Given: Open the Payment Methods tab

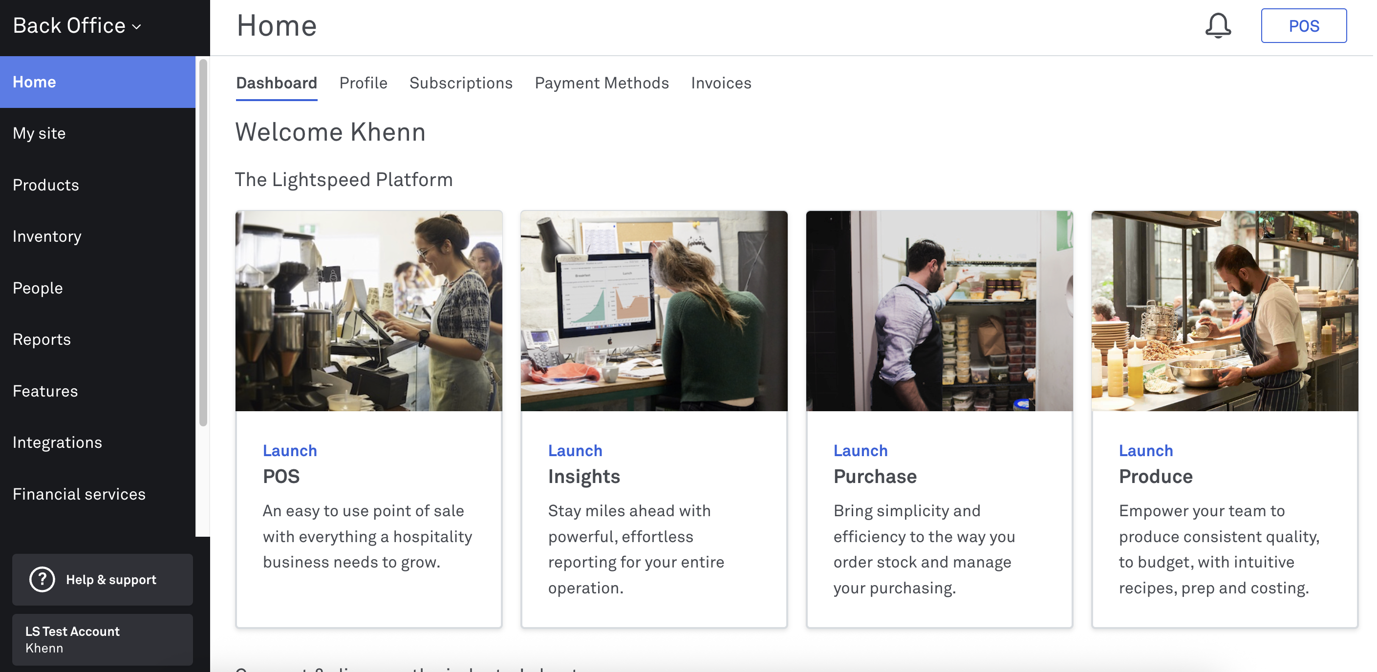Looking at the screenshot, I should click(602, 83).
